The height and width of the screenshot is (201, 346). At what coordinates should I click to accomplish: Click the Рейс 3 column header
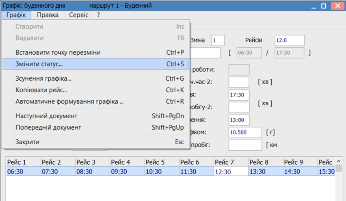(93, 162)
